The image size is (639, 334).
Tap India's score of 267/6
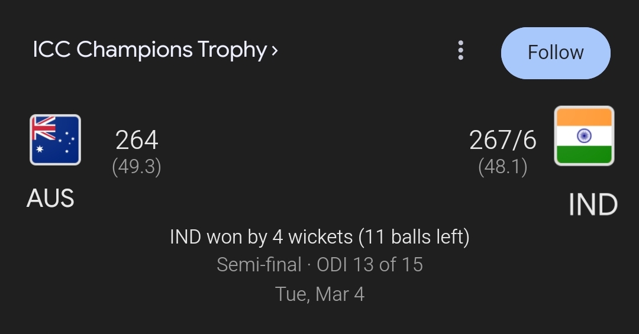pyautogui.click(x=502, y=141)
